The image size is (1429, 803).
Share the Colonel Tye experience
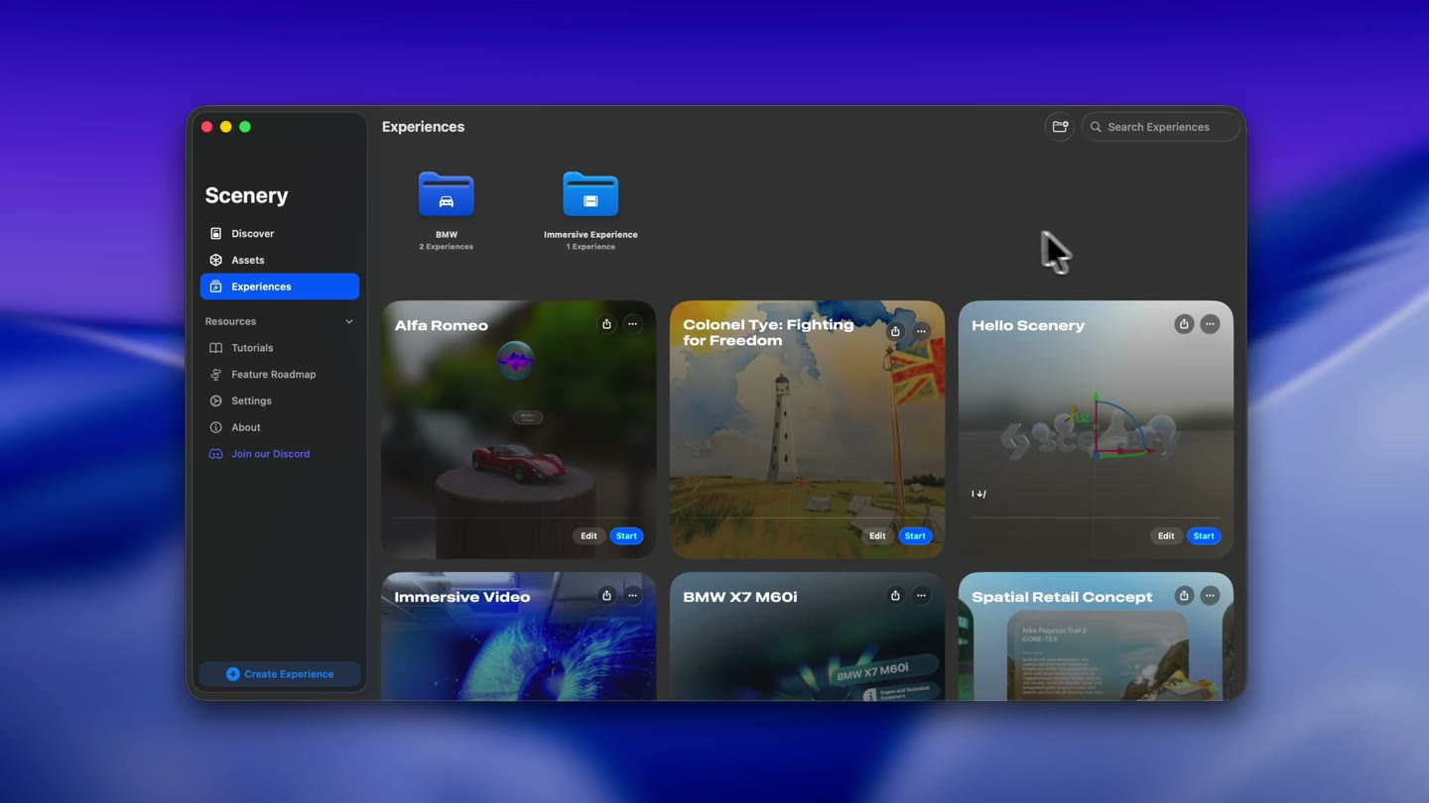pos(895,331)
